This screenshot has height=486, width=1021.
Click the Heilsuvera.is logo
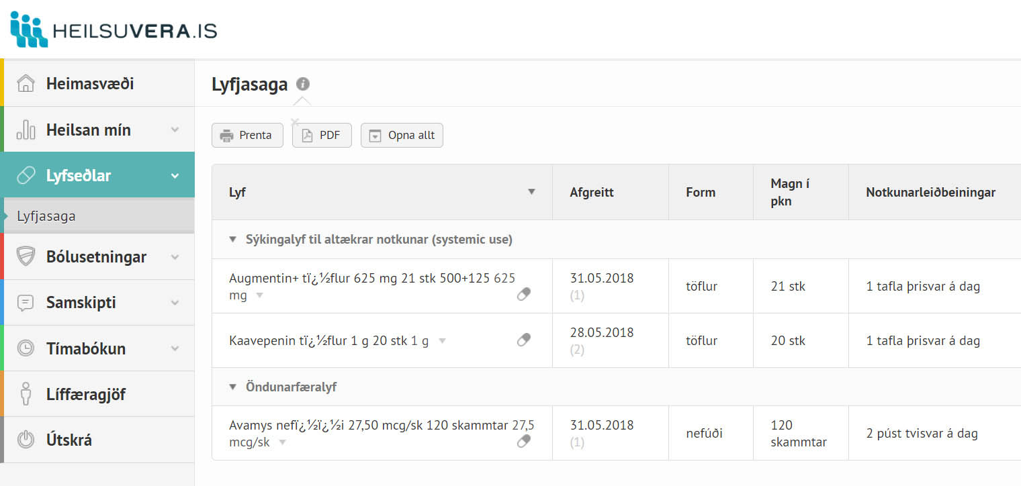[x=114, y=30]
